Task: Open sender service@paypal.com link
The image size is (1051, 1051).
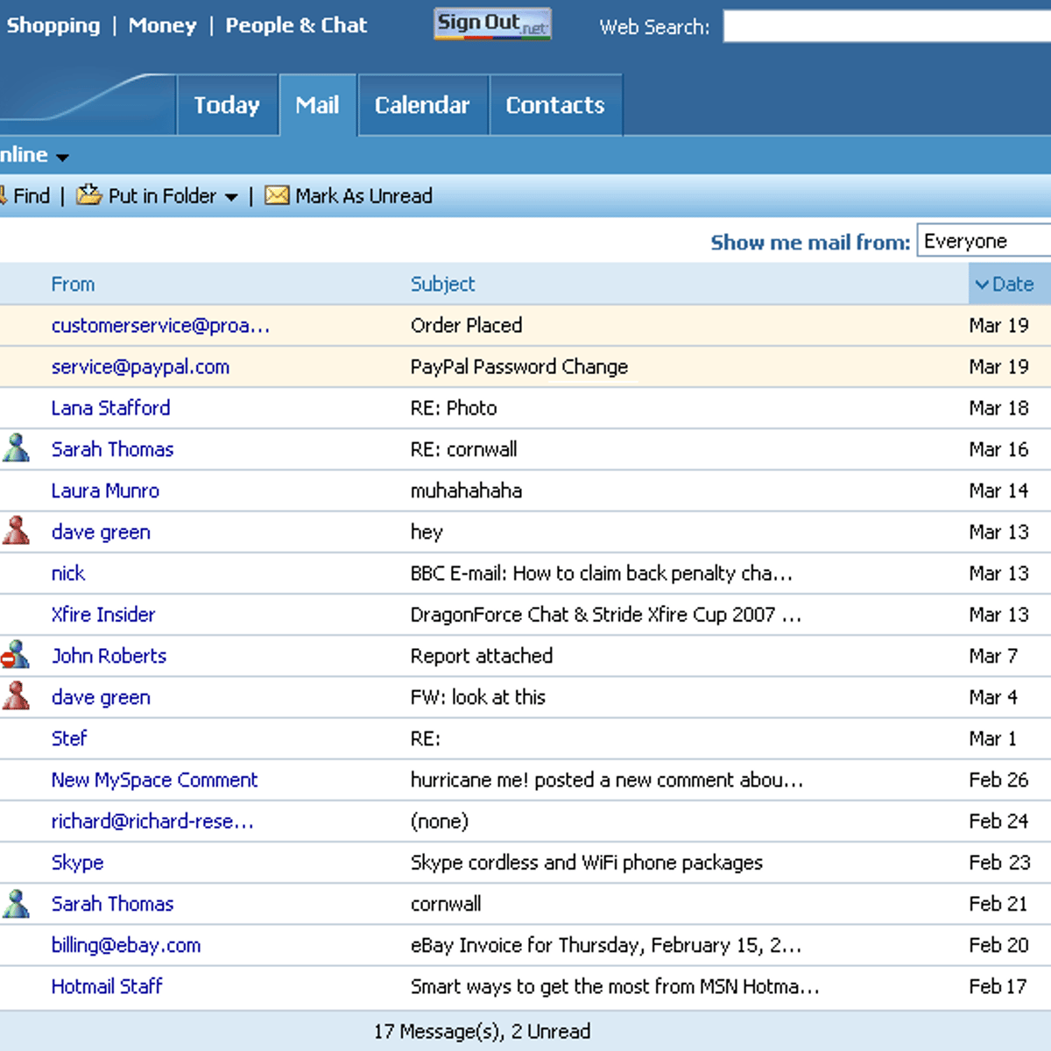Action: click(x=140, y=366)
